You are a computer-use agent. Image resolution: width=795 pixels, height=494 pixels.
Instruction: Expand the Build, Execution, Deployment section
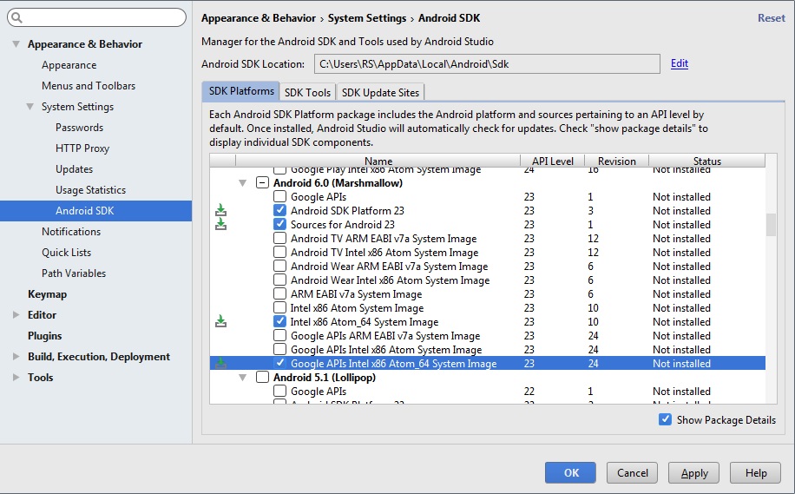click(16, 357)
